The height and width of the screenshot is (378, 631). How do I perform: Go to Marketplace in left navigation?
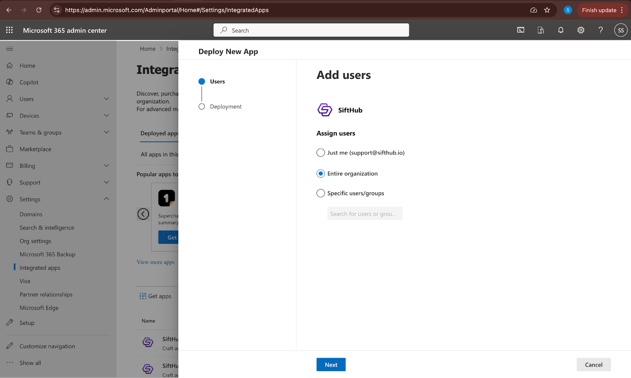(35, 149)
